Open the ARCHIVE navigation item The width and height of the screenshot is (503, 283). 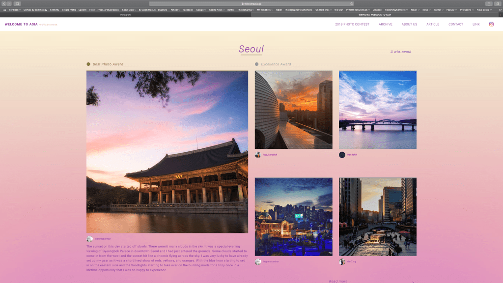click(x=385, y=24)
